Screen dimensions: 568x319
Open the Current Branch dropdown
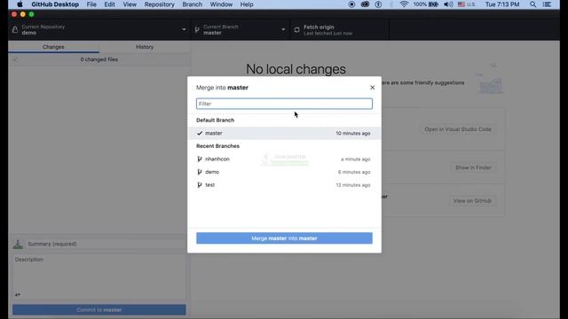point(240,29)
